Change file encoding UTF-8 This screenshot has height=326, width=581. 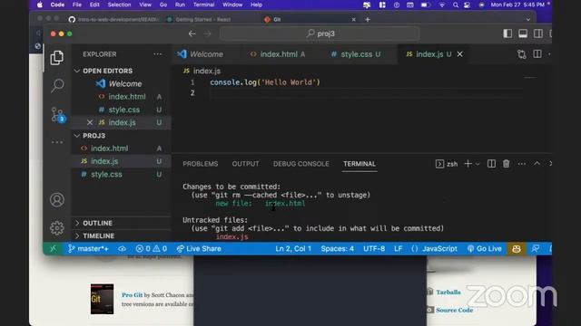pos(374,249)
